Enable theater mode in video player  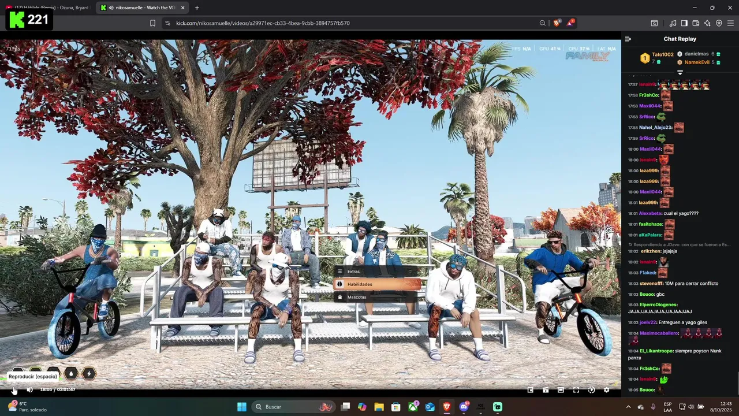[x=561, y=390]
